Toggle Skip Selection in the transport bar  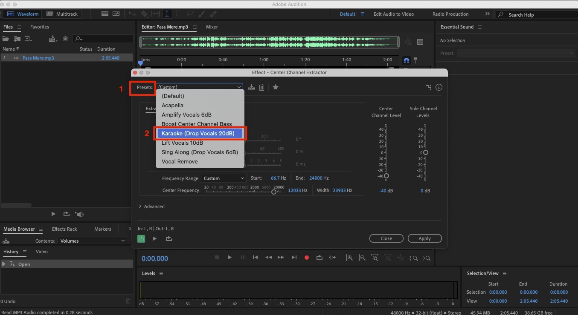332,258
